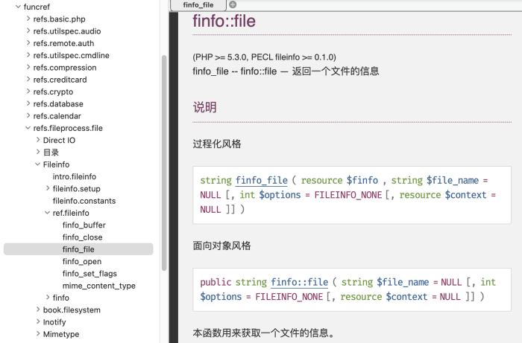Click the 过程化风格 label
Screen dimensions: 522x343
coord(217,144)
